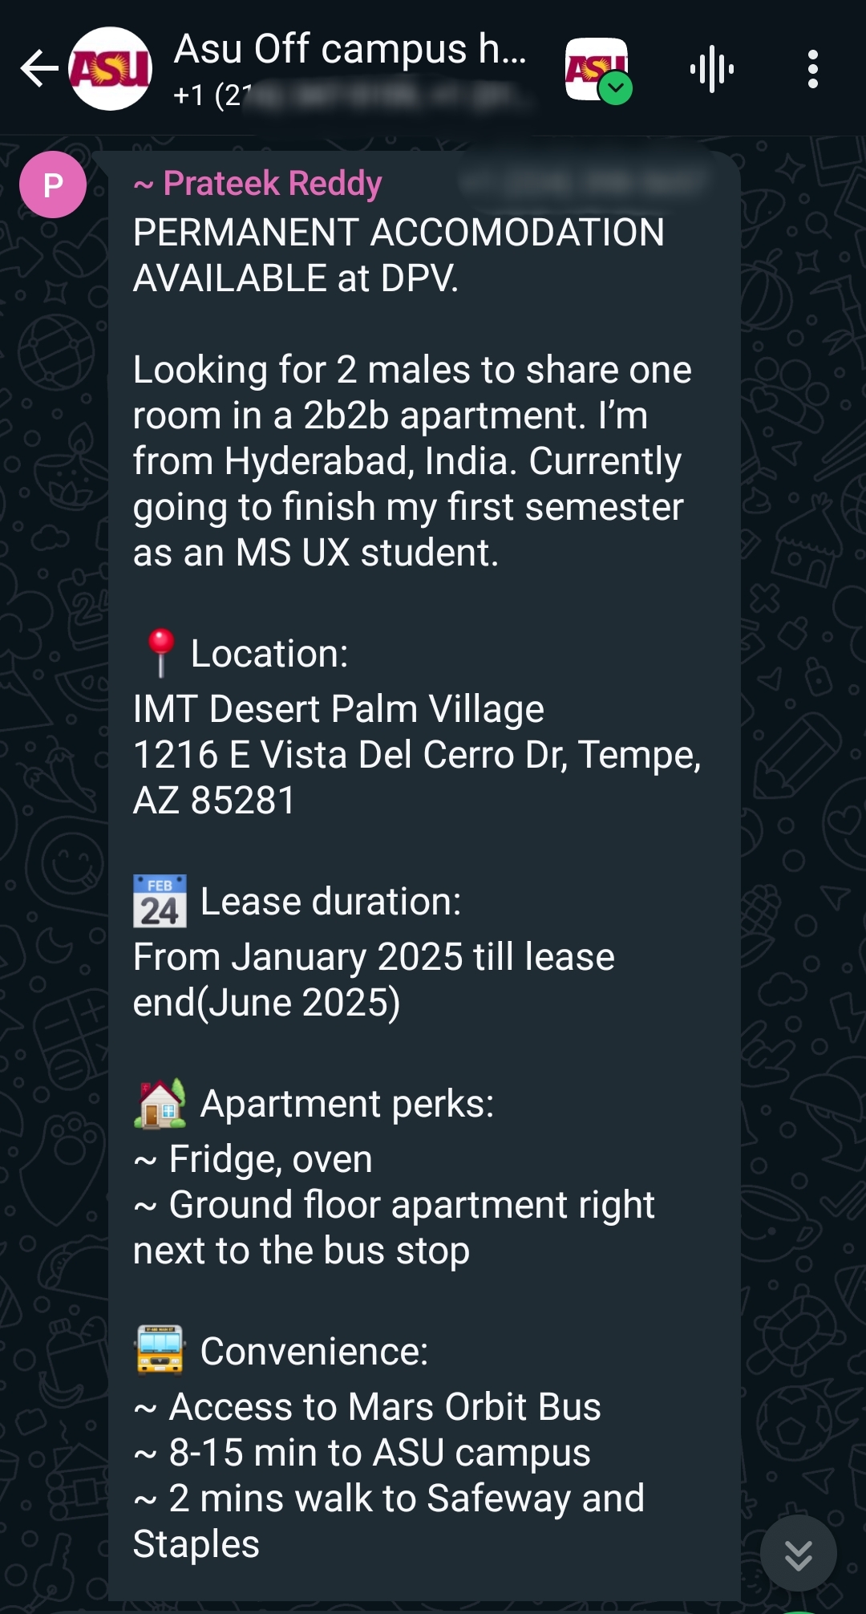Jump to latest messages with double-chevron button

click(x=798, y=1554)
